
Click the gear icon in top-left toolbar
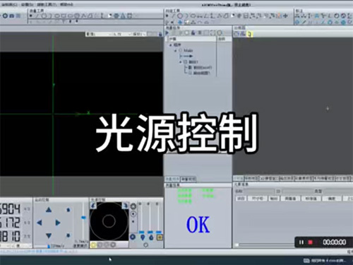[5, 16]
